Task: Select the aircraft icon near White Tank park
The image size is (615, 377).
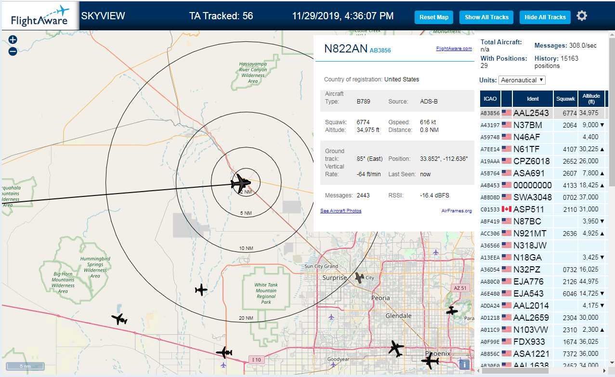Action: 201,290
